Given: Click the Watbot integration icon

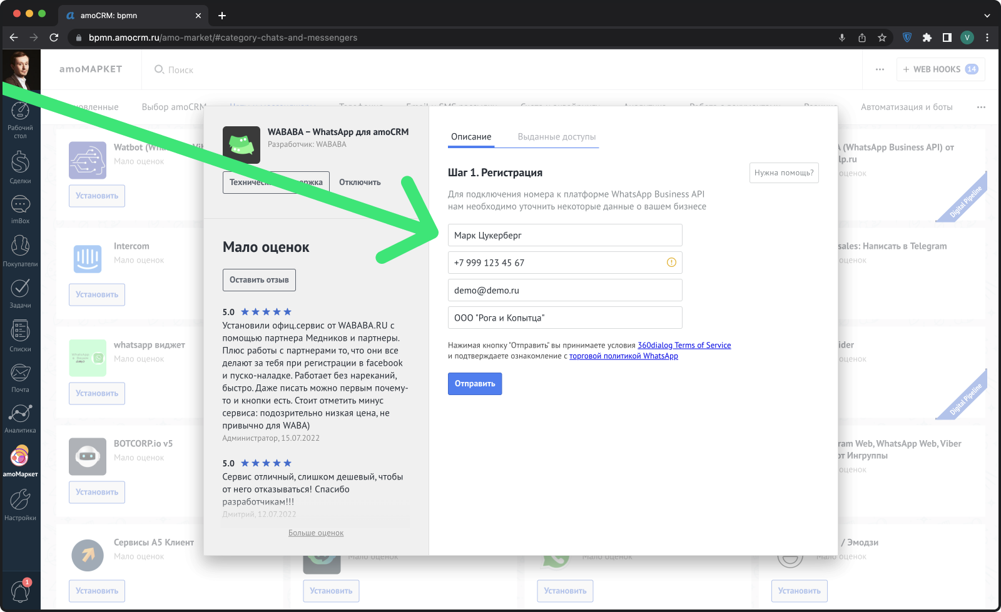Looking at the screenshot, I should (88, 160).
